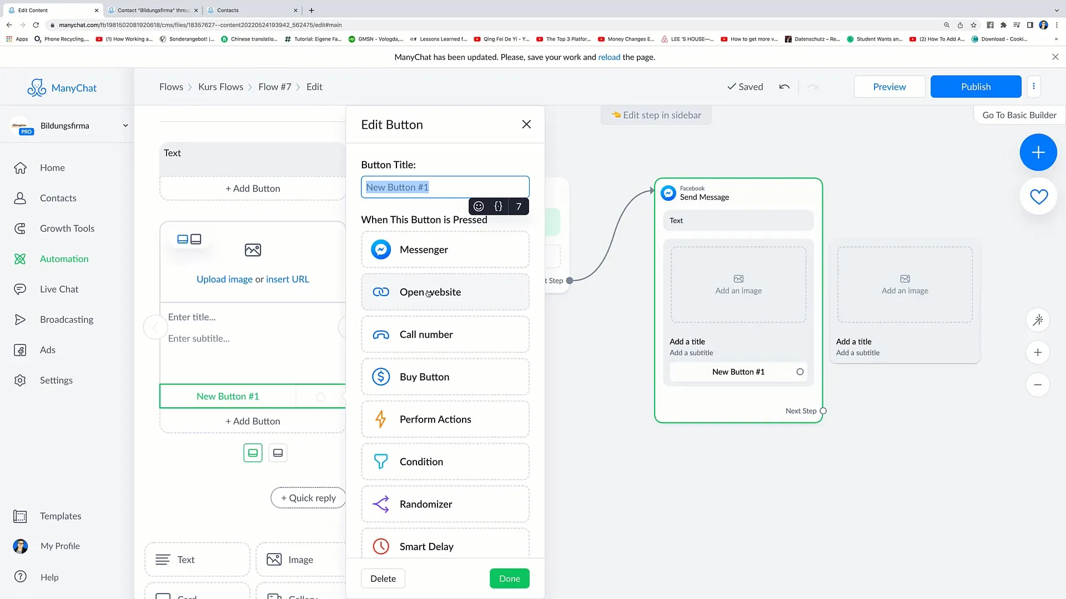Add a button below New Button #1

[253, 422]
